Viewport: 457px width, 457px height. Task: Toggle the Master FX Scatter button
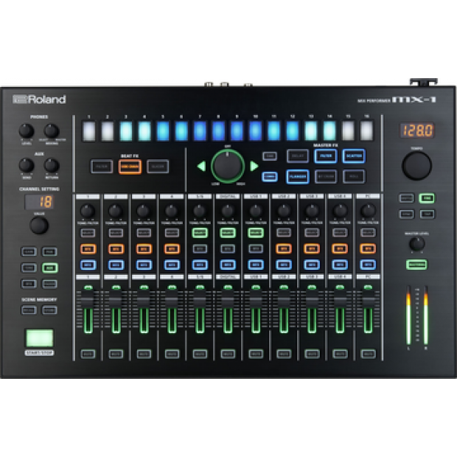click(x=354, y=156)
